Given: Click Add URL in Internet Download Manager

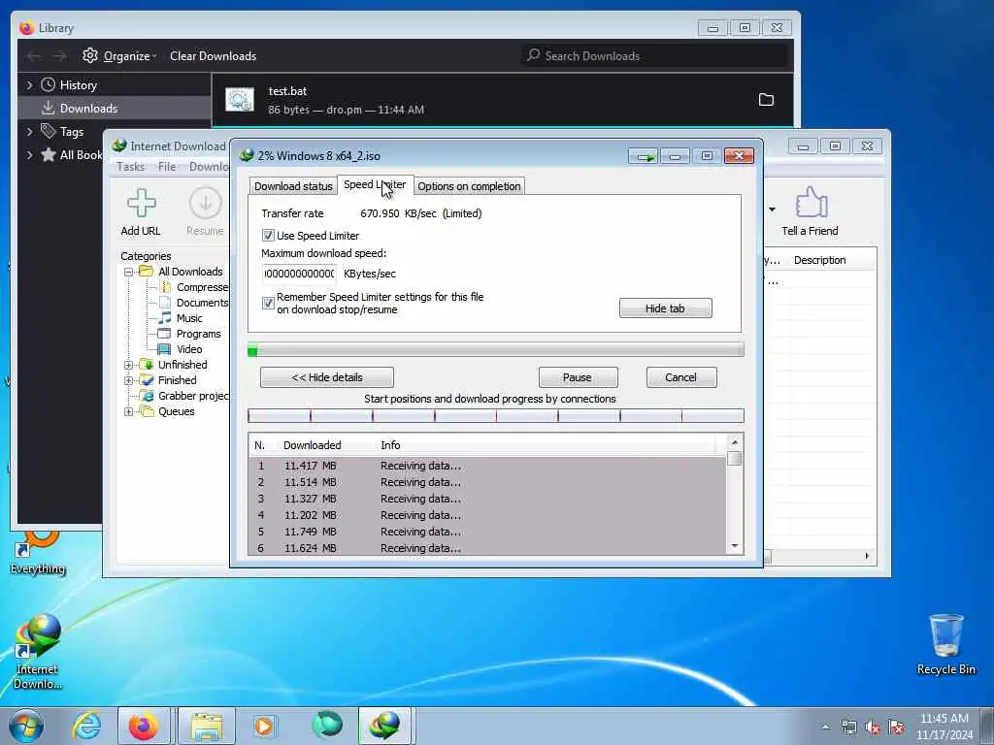Looking at the screenshot, I should [141, 212].
